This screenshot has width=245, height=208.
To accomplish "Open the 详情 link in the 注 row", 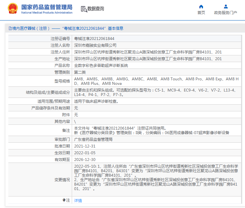I will (x=78, y=201).
